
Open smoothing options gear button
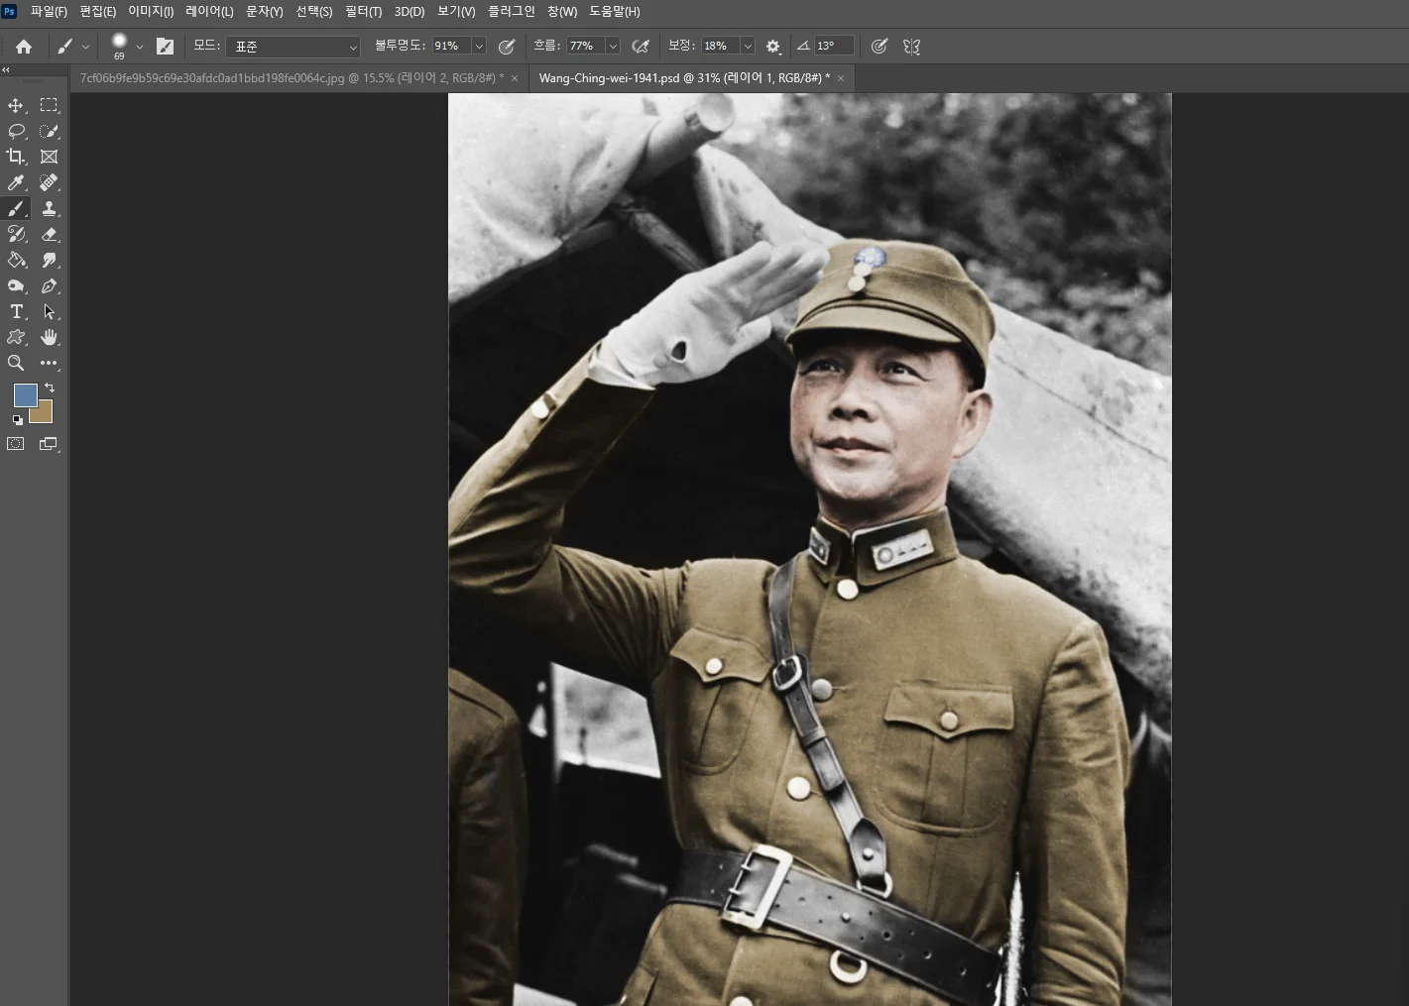coord(773,47)
